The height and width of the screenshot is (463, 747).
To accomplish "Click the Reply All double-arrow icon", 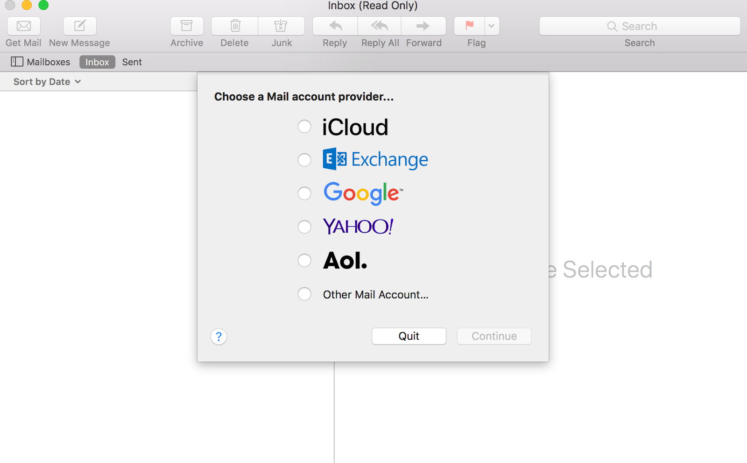I will pyautogui.click(x=380, y=26).
